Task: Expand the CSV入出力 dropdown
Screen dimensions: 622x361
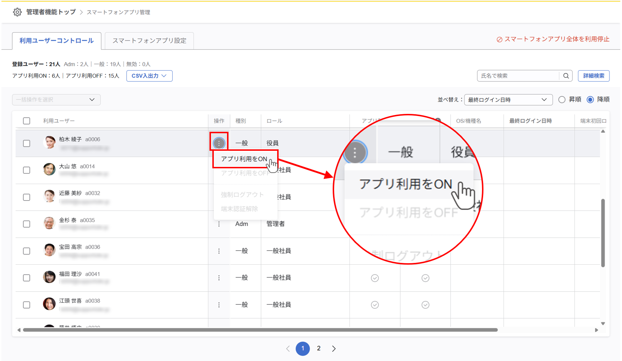Action: [x=149, y=76]
